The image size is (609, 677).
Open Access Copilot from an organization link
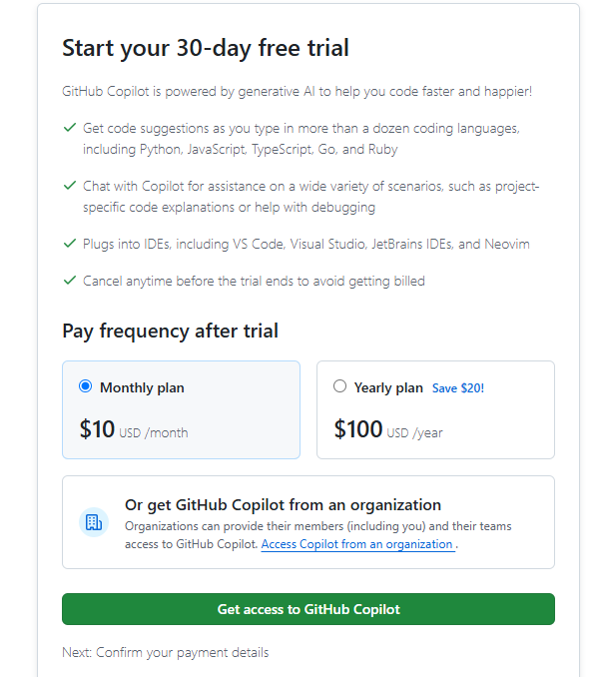click(356, 544)
